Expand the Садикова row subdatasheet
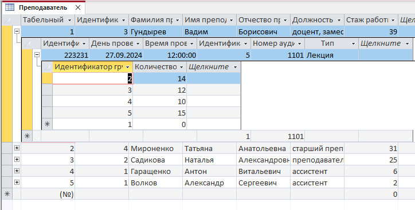 [x=17, y=159]
